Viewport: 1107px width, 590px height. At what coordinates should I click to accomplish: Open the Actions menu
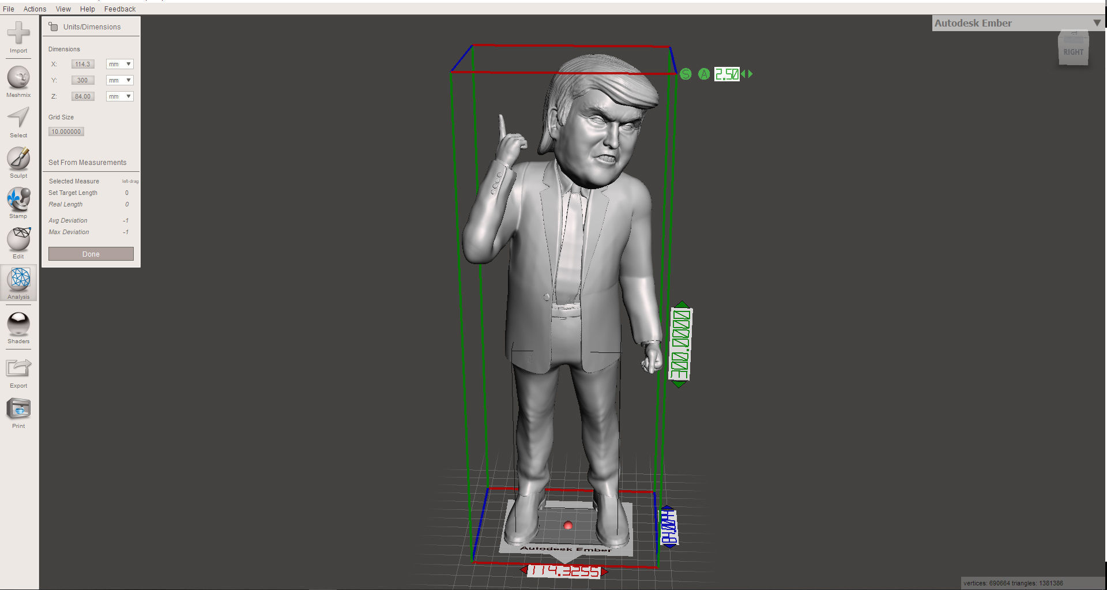(x=35, y=9)
